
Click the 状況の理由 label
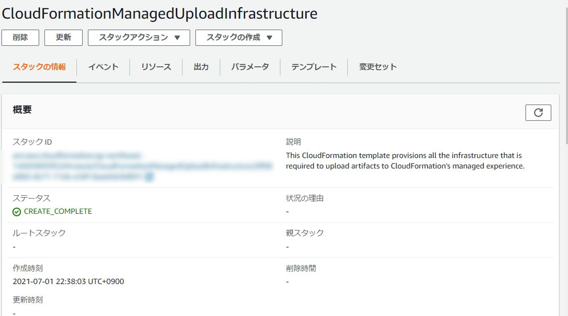(x=304, y=198)
